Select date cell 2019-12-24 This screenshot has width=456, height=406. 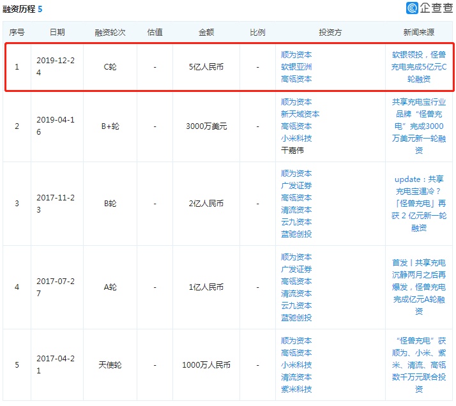coord(56,66)
